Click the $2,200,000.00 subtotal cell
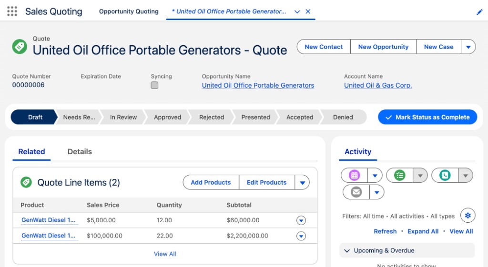488x267 pixels. 247,236
